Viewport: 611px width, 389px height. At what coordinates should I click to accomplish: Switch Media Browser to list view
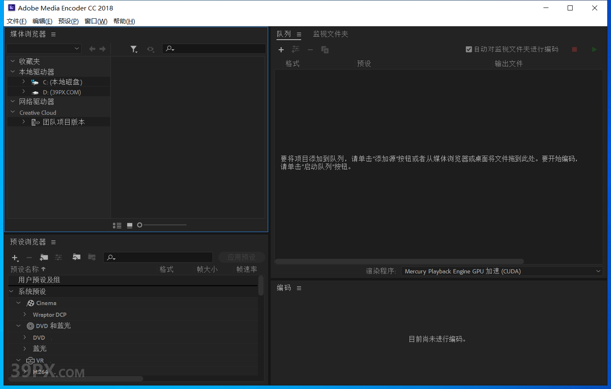pos(117,225)
